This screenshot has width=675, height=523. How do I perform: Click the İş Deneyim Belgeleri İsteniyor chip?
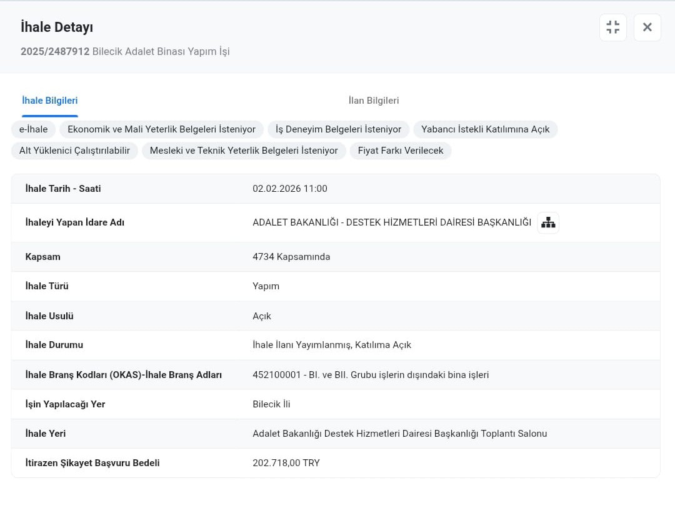[x=338, y=129]
